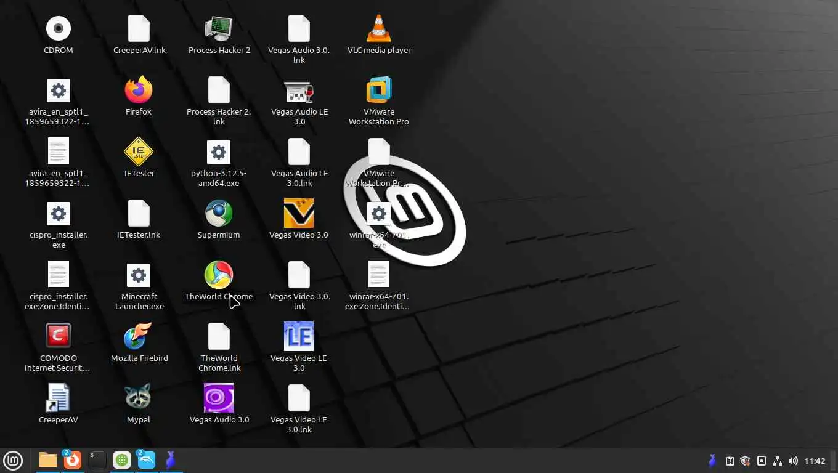The image size is (838, 473).
Task: Launch Mozilla Firebird icon
Action: click(x=139, y=336)
